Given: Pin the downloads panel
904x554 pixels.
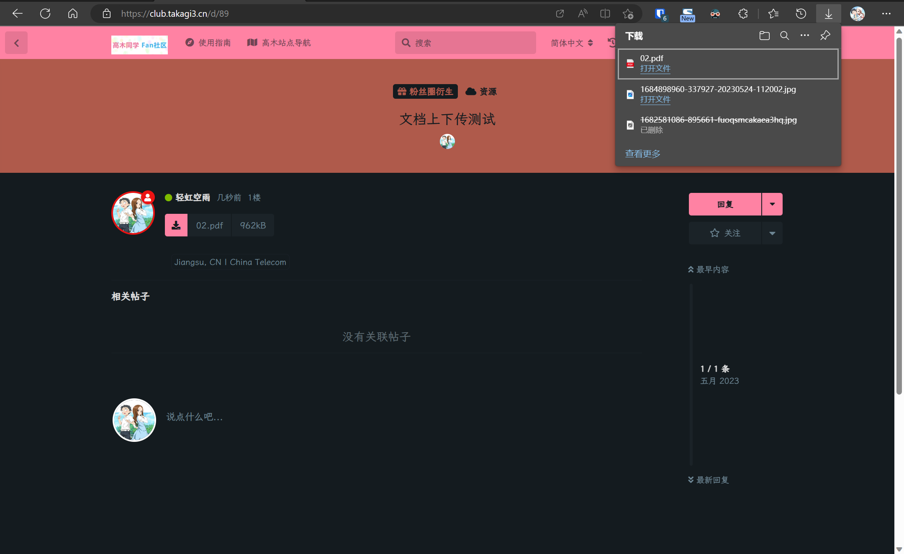Looking at the screenshot, I should 825,36.
